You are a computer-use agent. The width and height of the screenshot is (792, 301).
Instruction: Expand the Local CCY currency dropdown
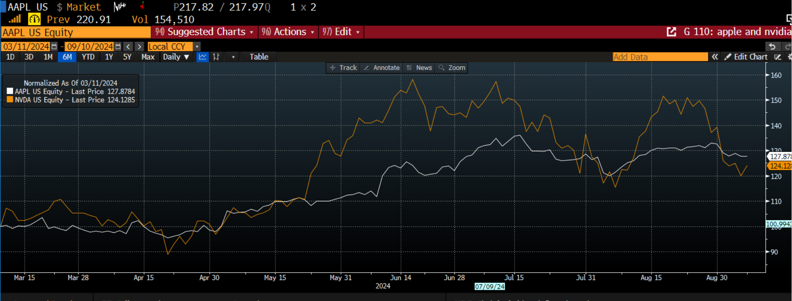(197, 47)
